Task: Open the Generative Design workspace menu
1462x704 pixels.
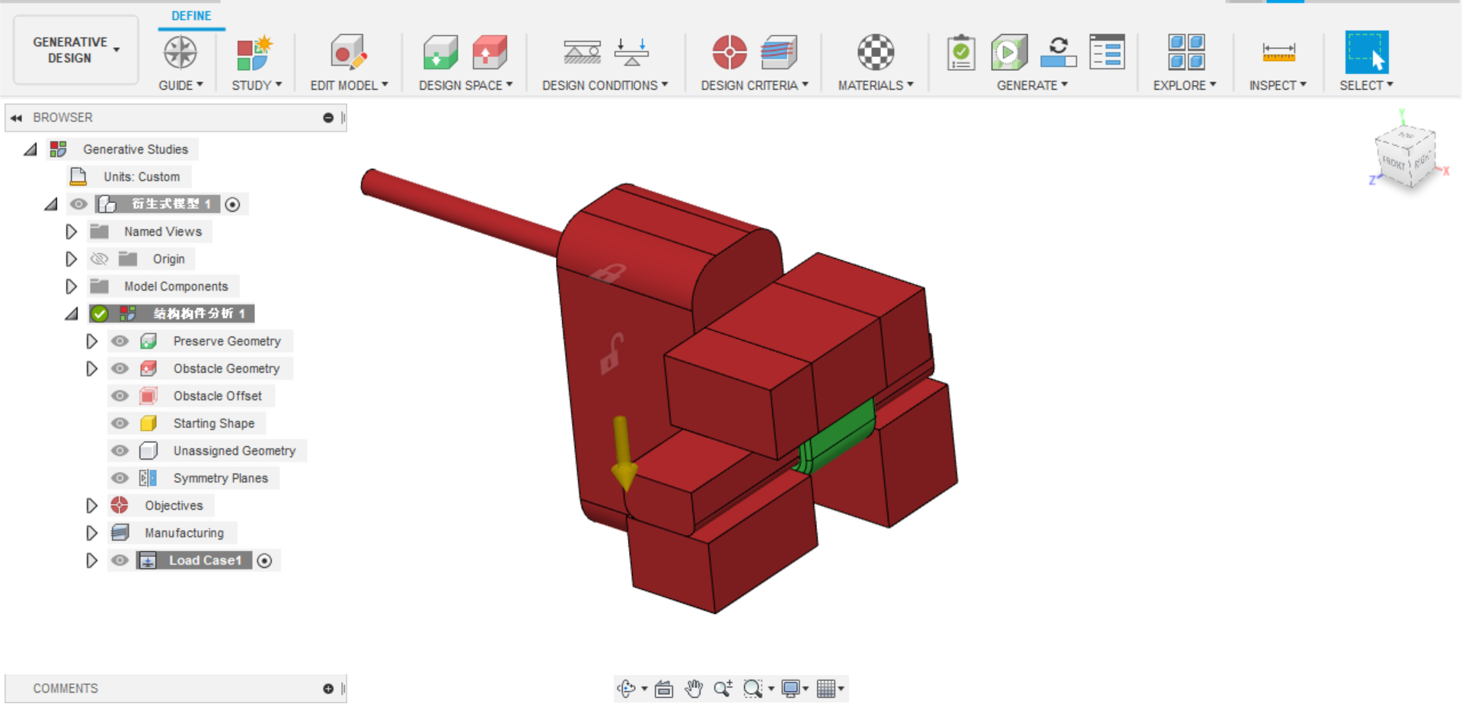Action: click(75, 49)
